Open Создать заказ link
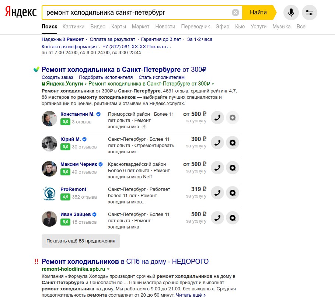The height and width of the screenshot is (297, 335). point(57,77)
